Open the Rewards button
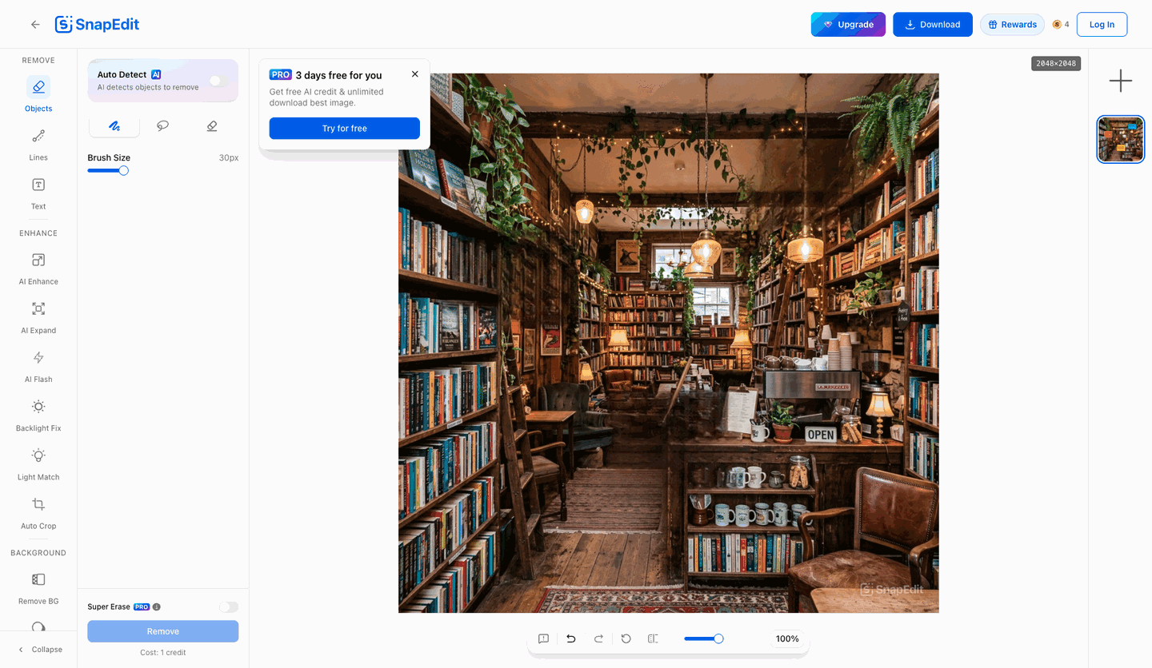The image size is (1152, 668). coord(1012,25)
